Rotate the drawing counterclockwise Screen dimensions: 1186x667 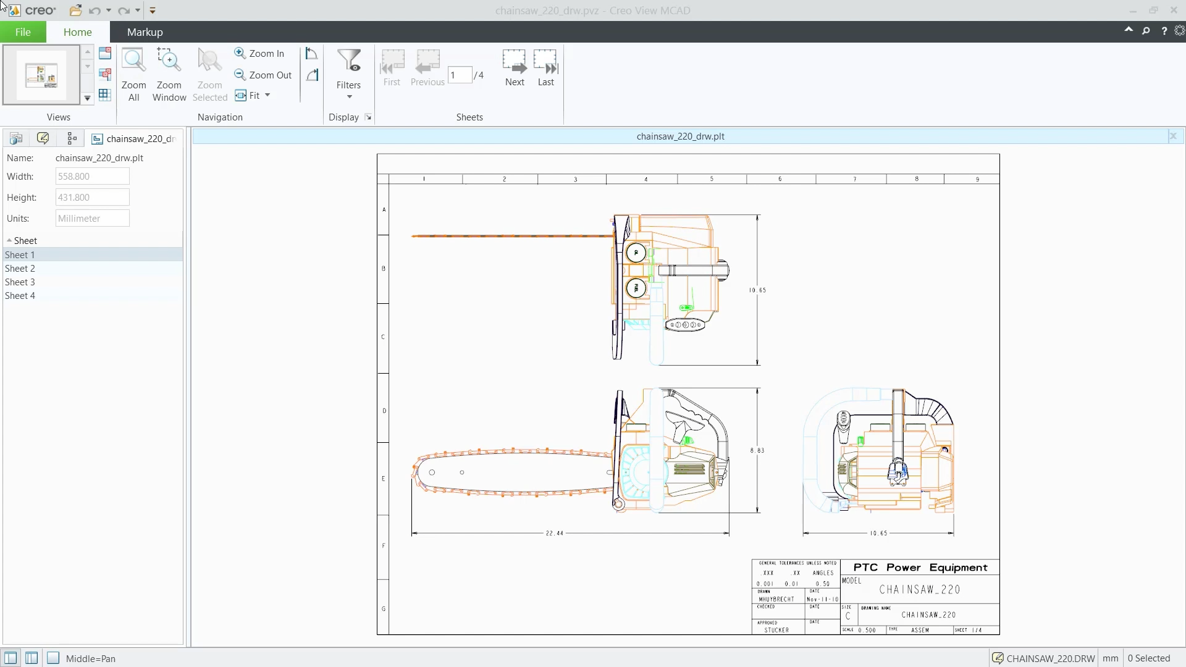coord(312,54)
